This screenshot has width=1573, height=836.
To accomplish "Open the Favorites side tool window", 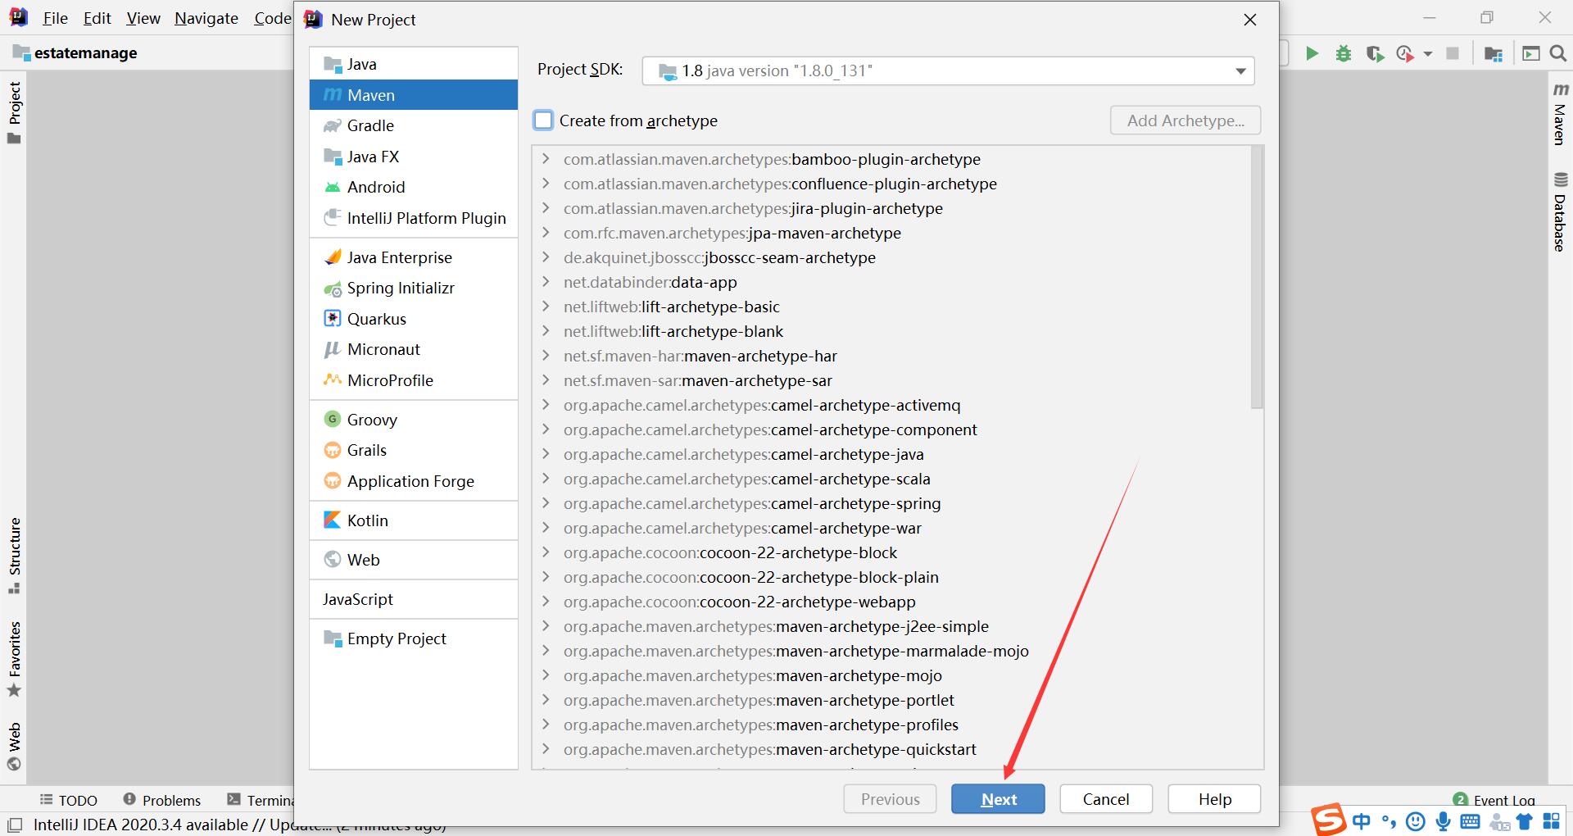I will coord(14,659).
